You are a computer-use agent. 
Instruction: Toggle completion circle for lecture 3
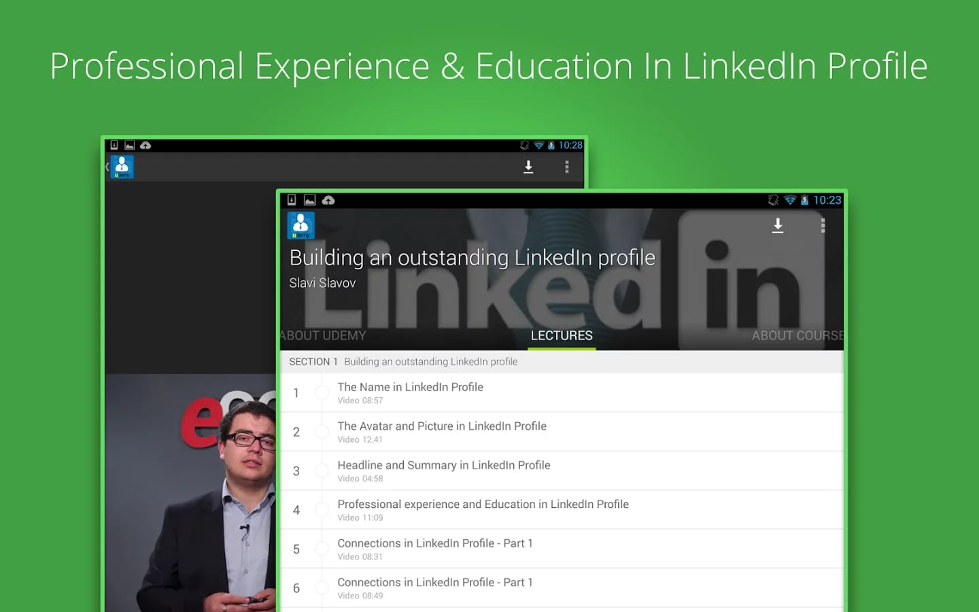pos(322,471)
